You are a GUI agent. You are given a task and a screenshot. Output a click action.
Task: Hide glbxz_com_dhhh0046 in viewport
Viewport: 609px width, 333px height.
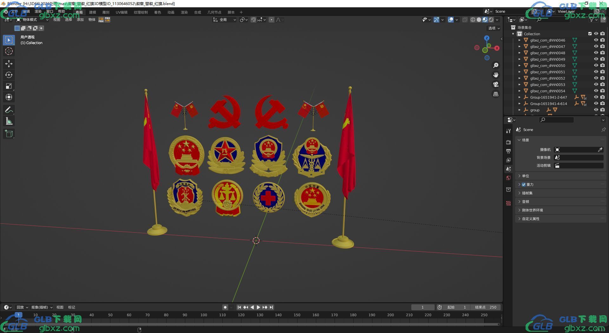click(x=596, y=40)
